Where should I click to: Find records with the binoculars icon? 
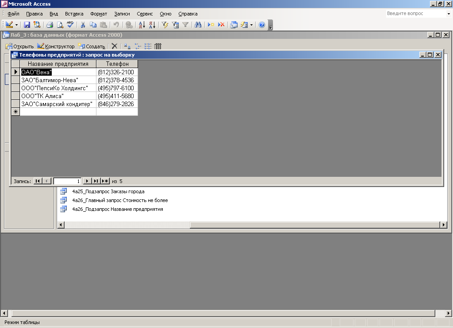198,25
